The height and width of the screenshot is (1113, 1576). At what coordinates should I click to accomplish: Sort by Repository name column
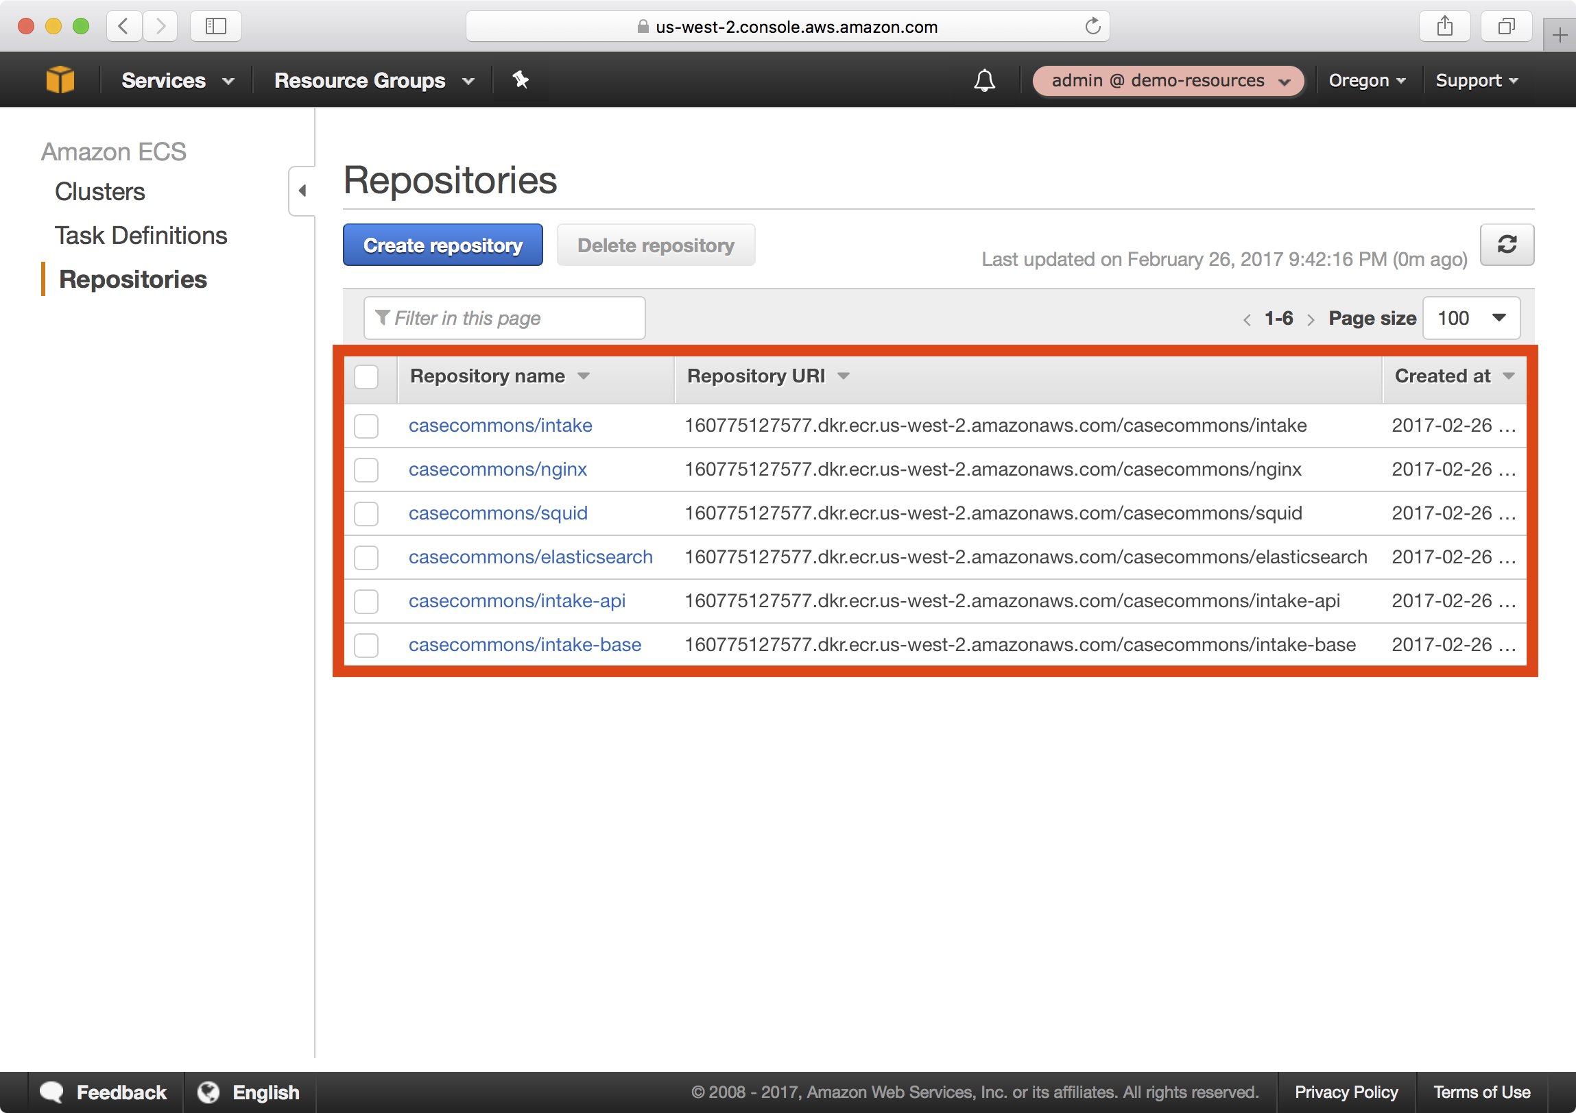coord(500,376)
